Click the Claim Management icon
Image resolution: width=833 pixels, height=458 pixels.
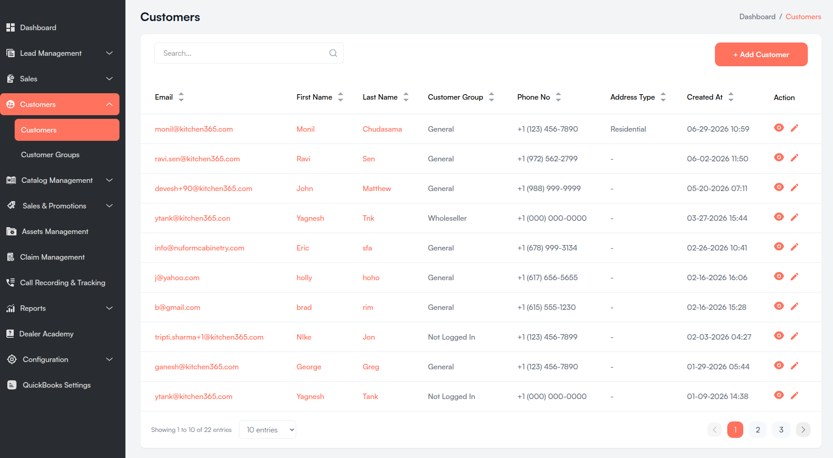coord(11,257)
